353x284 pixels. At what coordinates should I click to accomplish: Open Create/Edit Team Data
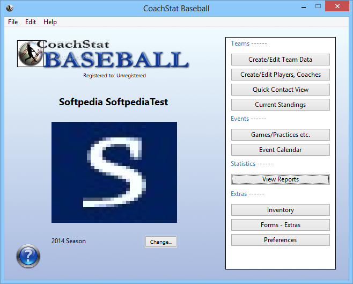pyautogui.click(x=280, y=60)
